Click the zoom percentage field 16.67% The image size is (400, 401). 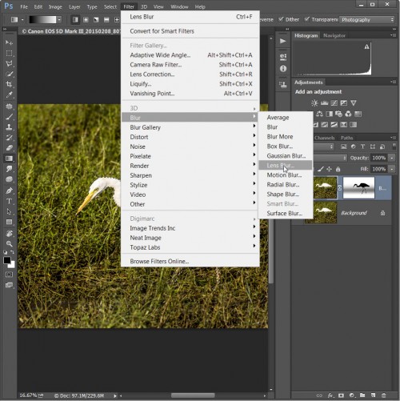[28, 395]
